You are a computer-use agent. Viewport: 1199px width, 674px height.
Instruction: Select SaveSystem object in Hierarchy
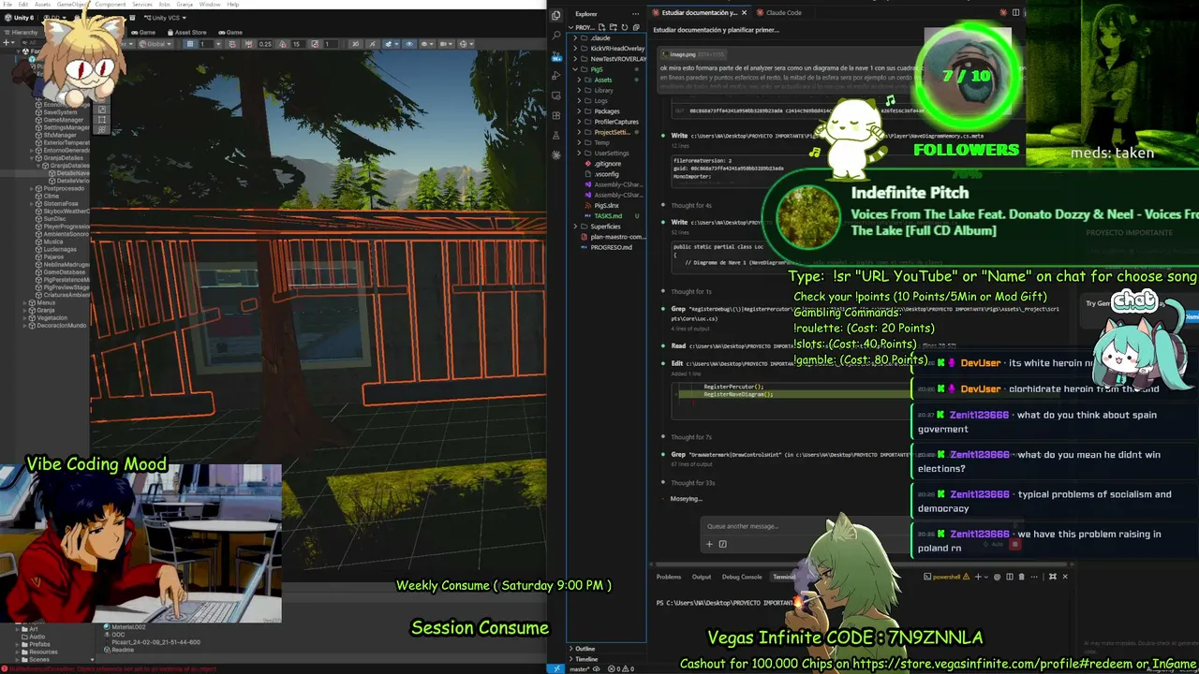60,112
